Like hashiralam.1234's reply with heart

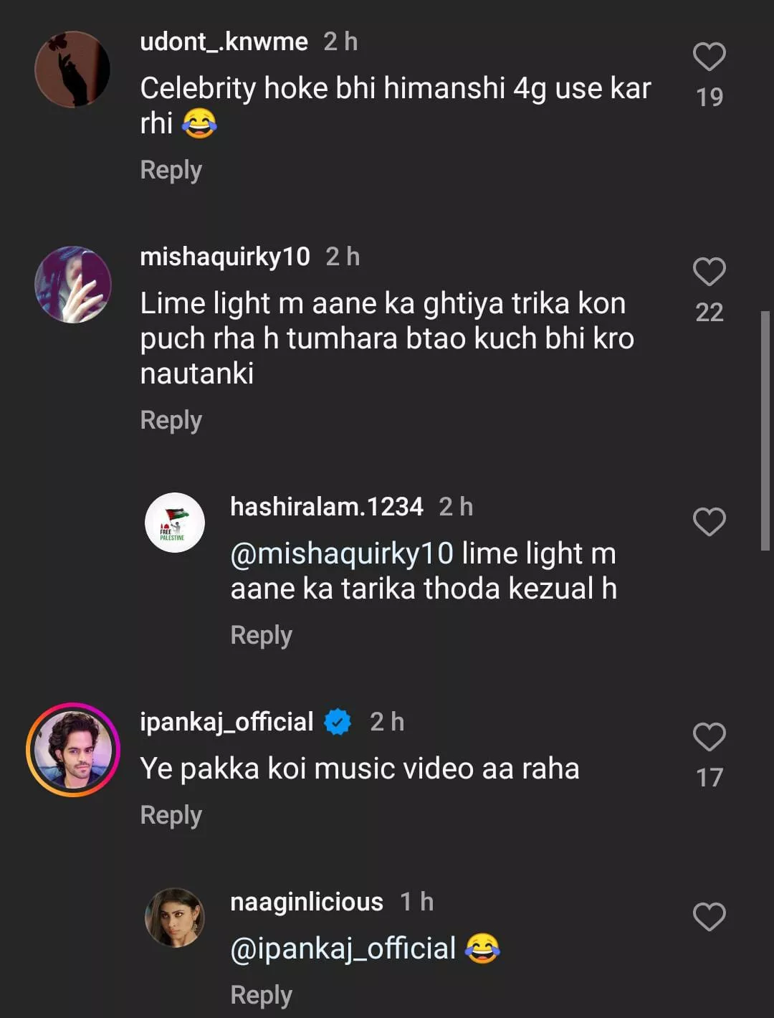click(x=709, y=522)
